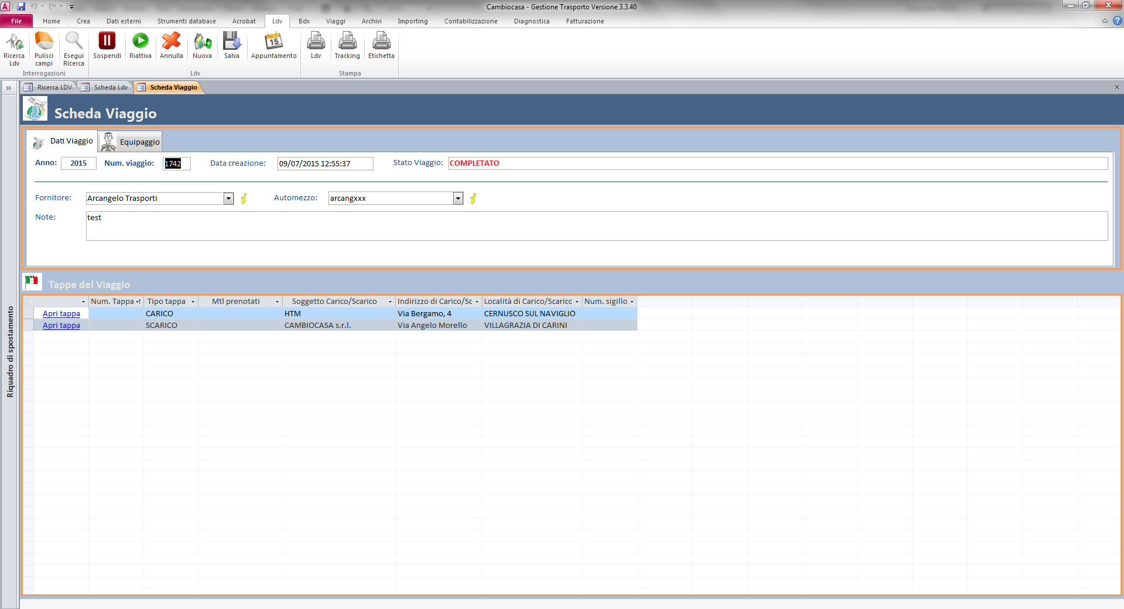The image size is (1124, 609).
Task: Click the Data creazione field
Action: pyautogui.click(x=325, y=163)
